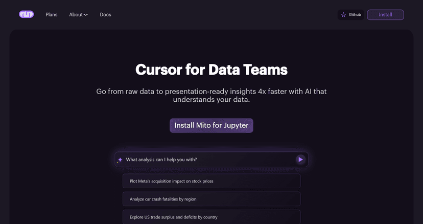Focus the 'What analysis can I help' input
The height and width of the screenshot is (224, 423).
click(x=204, y=160)
